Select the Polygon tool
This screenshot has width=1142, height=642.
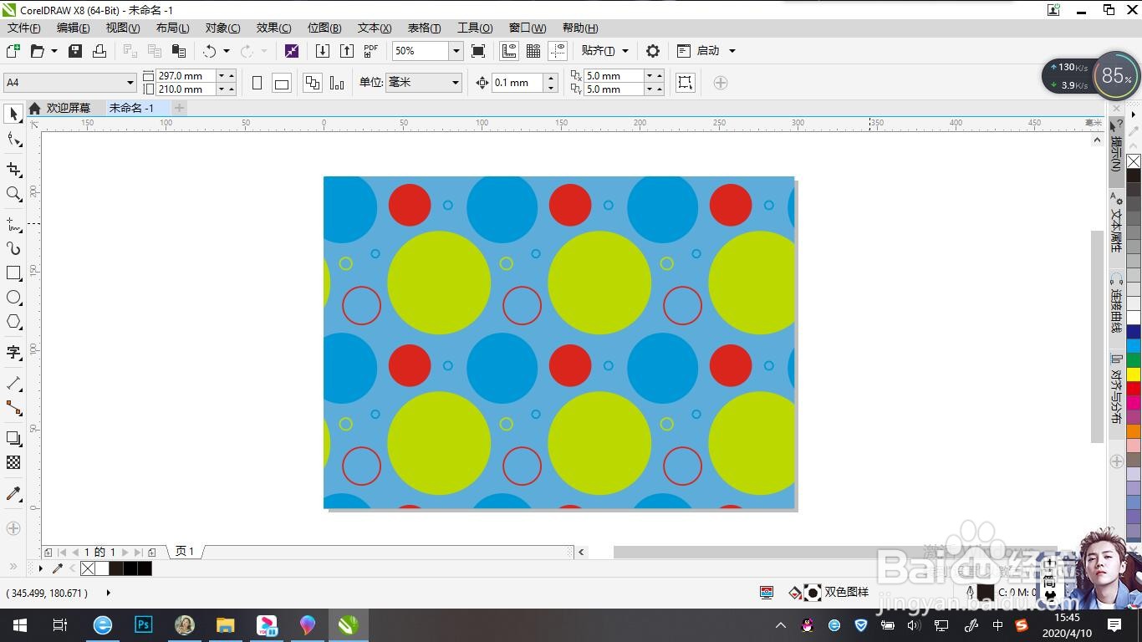(13, 322)
